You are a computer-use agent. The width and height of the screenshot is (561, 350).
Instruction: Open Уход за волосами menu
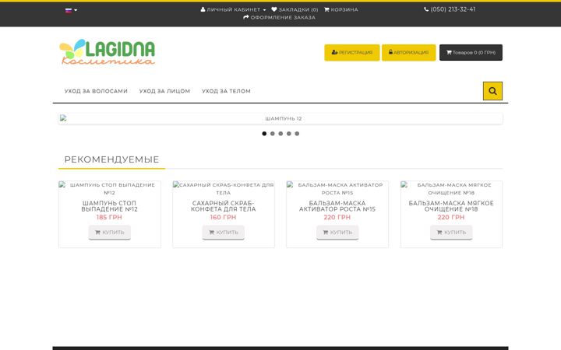coord(96,91)
